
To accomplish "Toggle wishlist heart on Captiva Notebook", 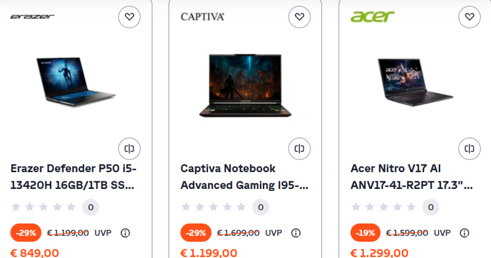I will pos(299,17).
